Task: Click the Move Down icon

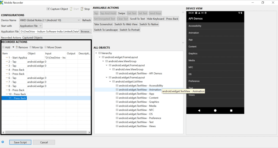Action: pyautogui.click(x=46, y=47)
